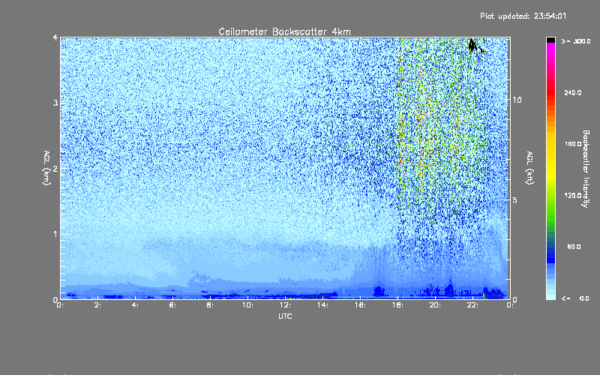Click the "AGL (km)" left axis label
This screenshot has height=375, width=600.
tap(46, 168)
